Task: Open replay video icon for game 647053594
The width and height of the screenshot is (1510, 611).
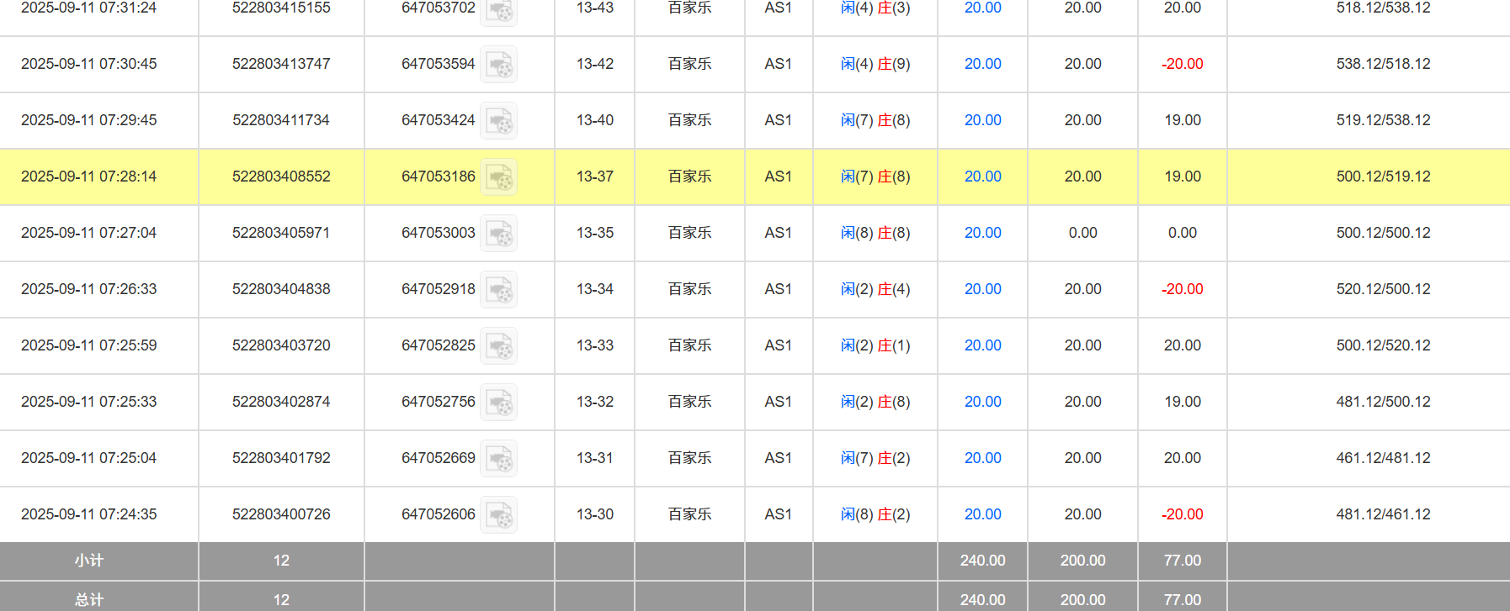Action: pos(499,65)
